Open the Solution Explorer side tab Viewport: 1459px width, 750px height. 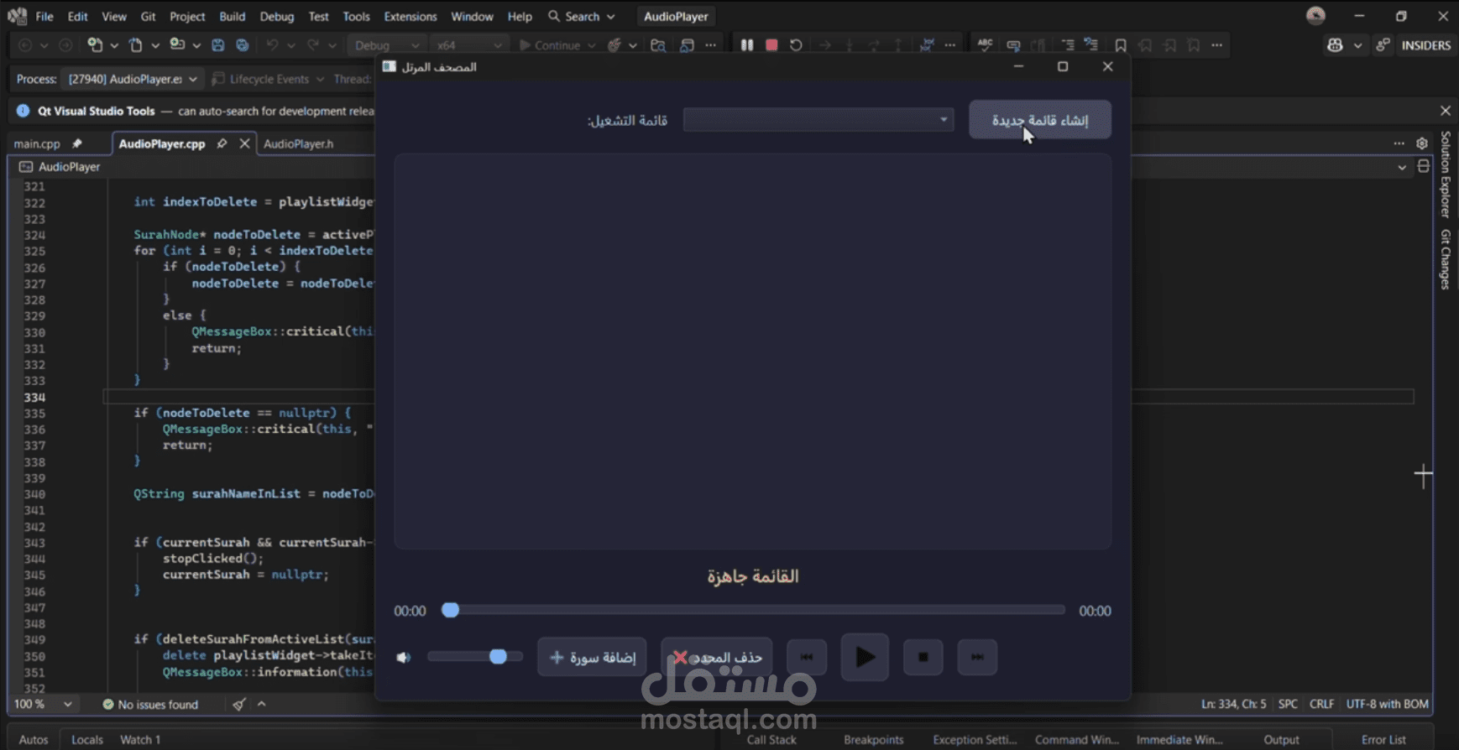click(x=1446, y=174)
